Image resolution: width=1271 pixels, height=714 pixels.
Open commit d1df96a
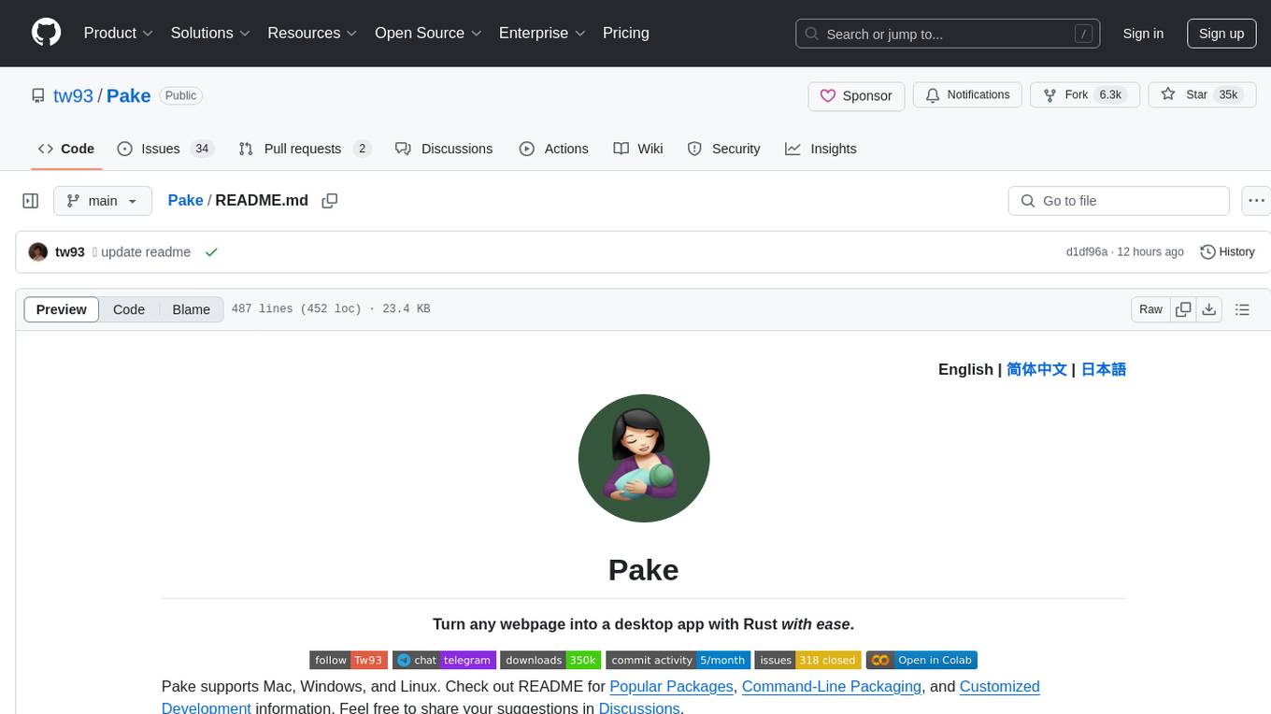pyautogui.click(x=1086, y=252)
